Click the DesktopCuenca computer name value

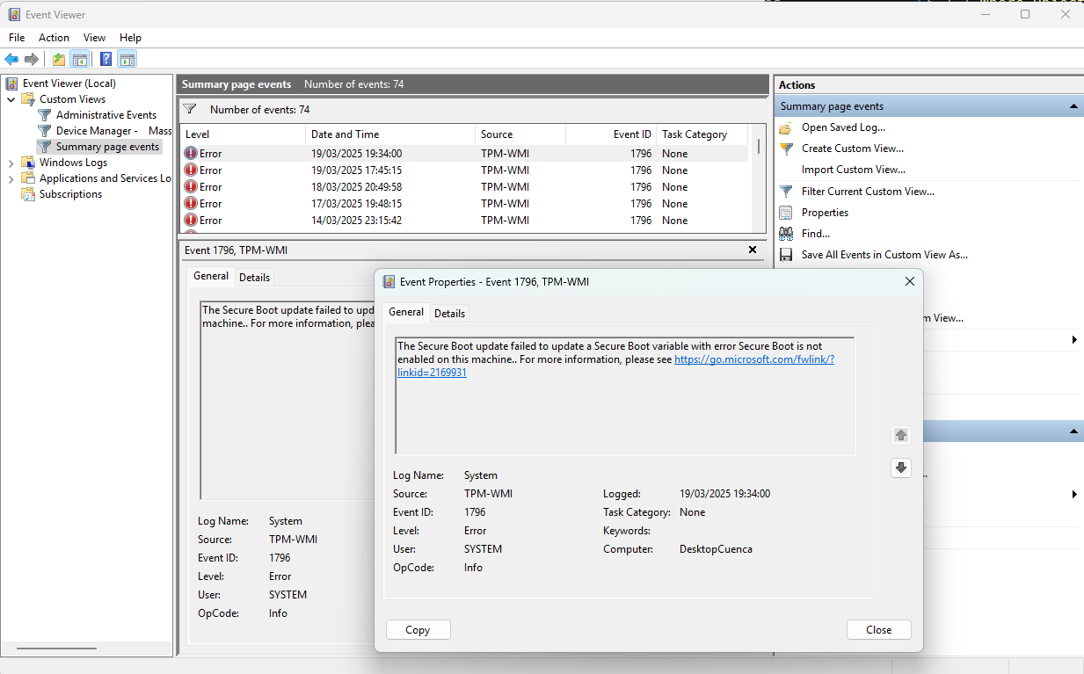tap(716, 549)
